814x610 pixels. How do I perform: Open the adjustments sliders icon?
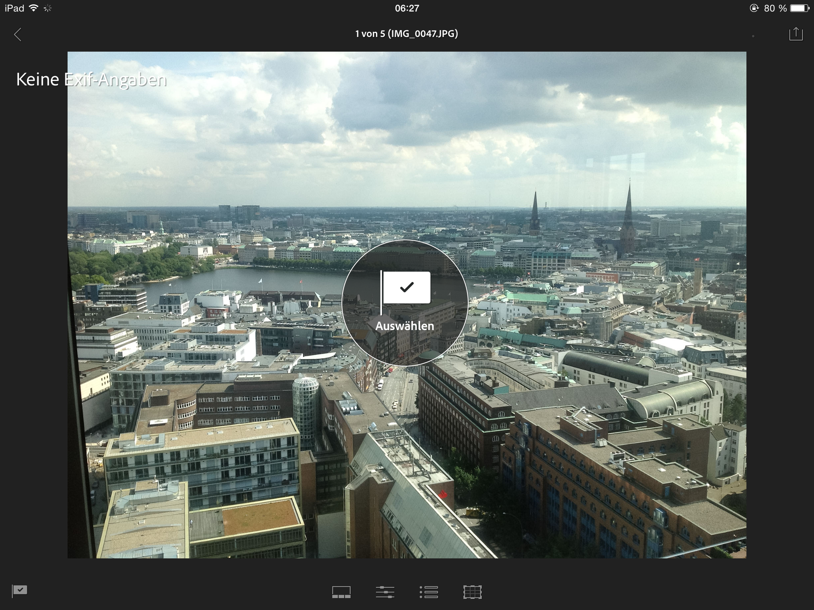(x=385, y=592)
